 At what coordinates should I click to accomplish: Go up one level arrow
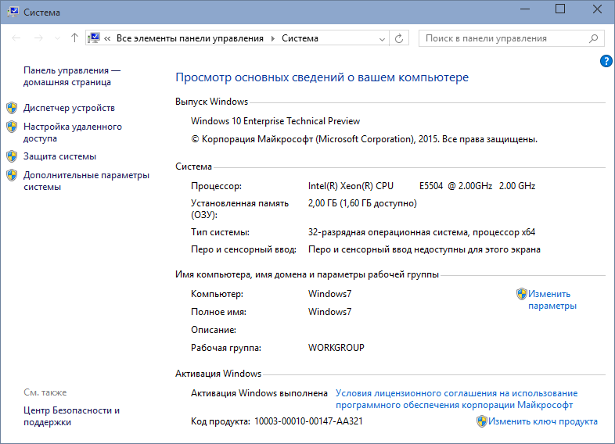tap(74, 38)
